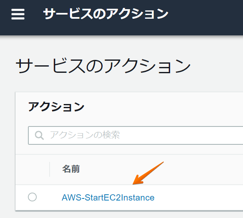Click the アクション panel heading
Viewport: 243px width, 218px height.
click(x=56, y=107)
